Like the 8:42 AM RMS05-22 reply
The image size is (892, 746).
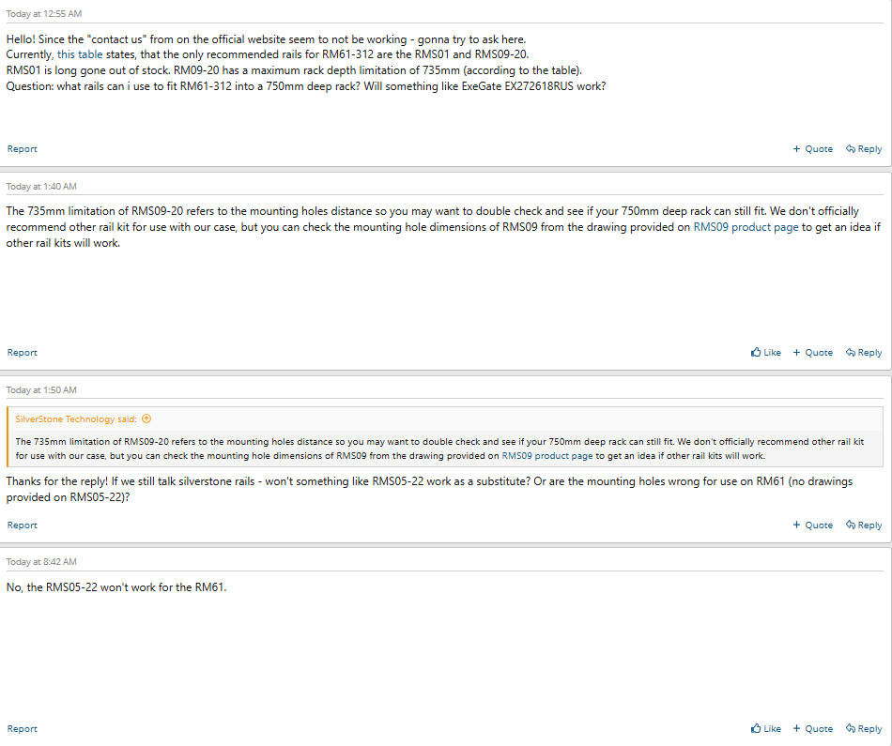pos(766,728)
